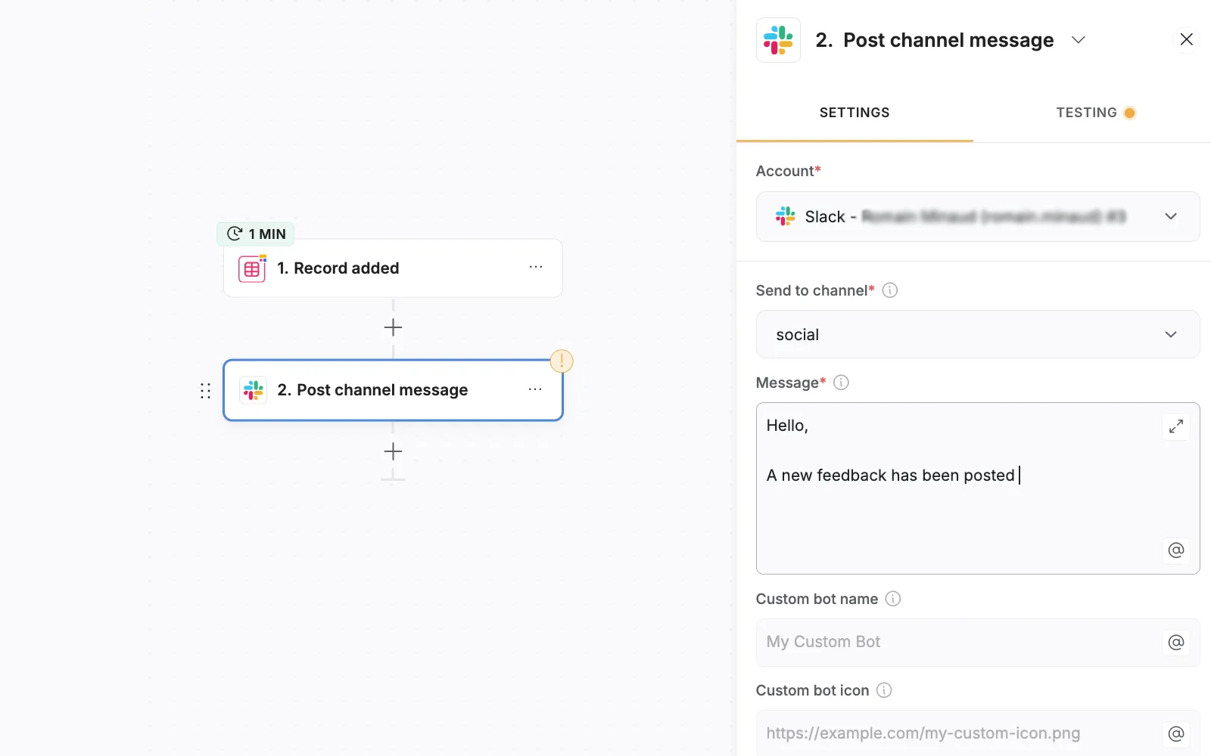Open the Record added options menu
This screenshot has height=756, width=1211.
point(536,267)
